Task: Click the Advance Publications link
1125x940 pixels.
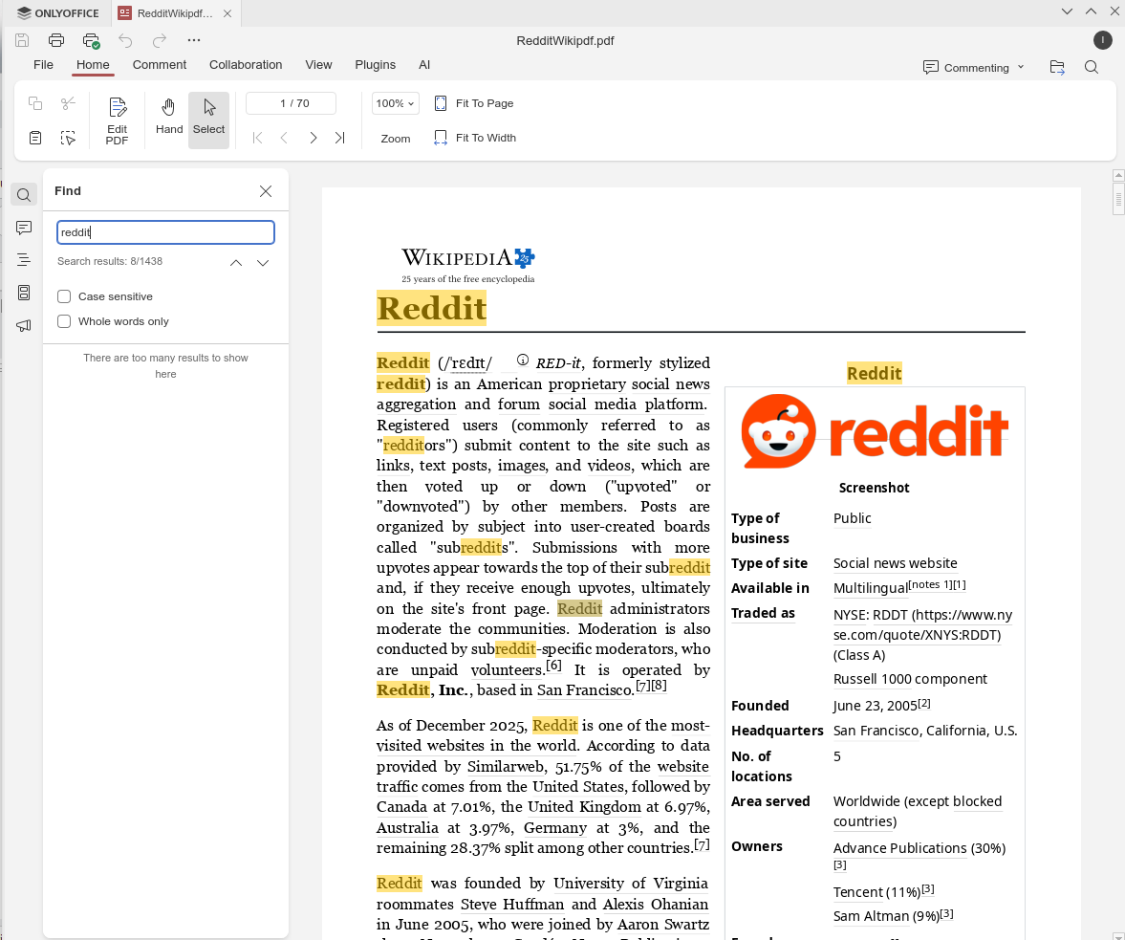Action: coord(899,848)
